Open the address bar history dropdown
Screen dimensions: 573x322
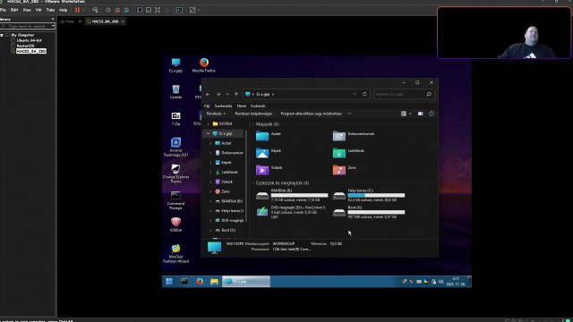point(355,94)
